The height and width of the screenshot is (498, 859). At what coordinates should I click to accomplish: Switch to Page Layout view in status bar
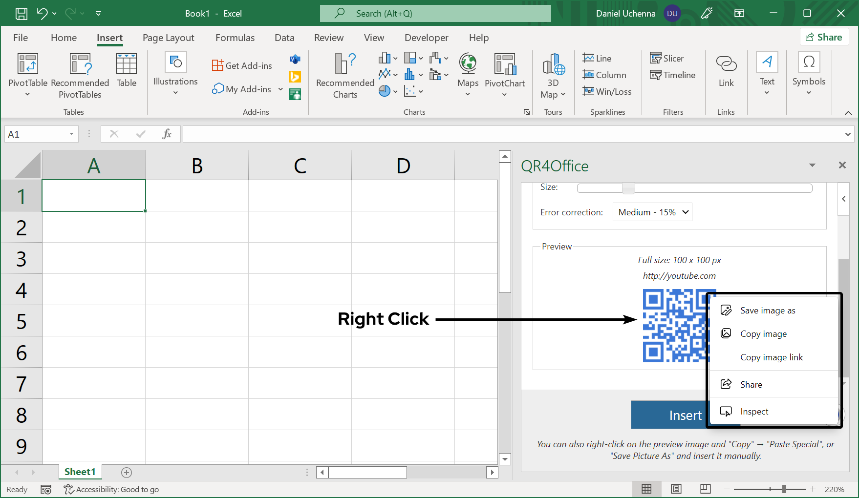(676, 489)
